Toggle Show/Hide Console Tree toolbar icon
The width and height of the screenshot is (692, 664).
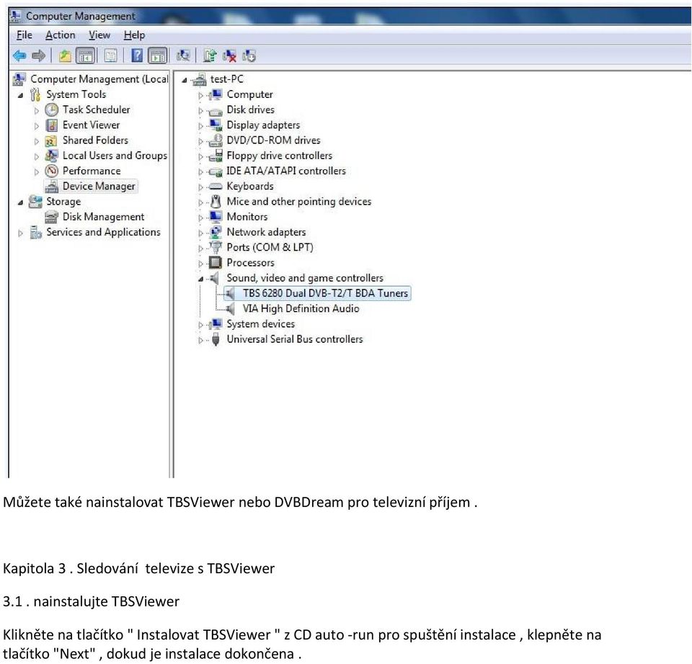(85, 55)
